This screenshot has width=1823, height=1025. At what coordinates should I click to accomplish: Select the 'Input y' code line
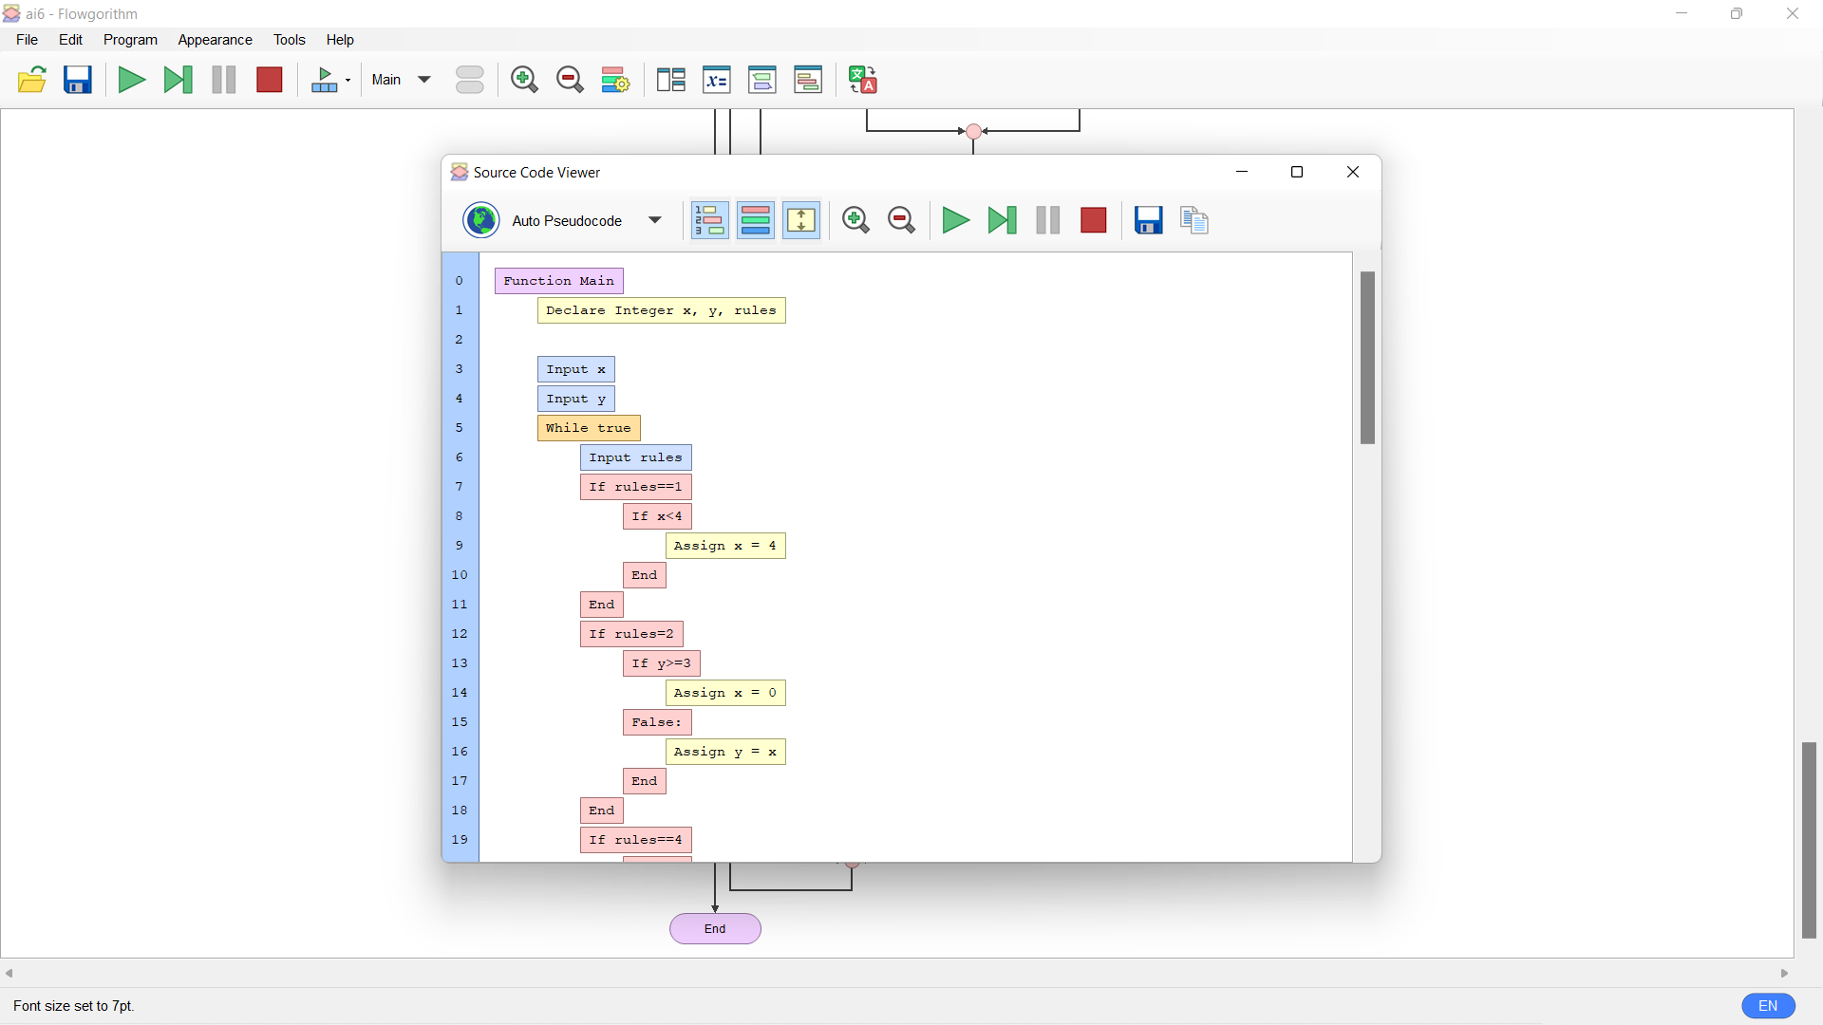[x=575, y=399]
